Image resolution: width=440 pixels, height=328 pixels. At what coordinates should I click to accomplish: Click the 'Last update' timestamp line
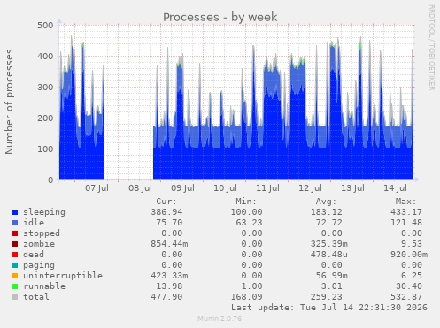[329, 308]
